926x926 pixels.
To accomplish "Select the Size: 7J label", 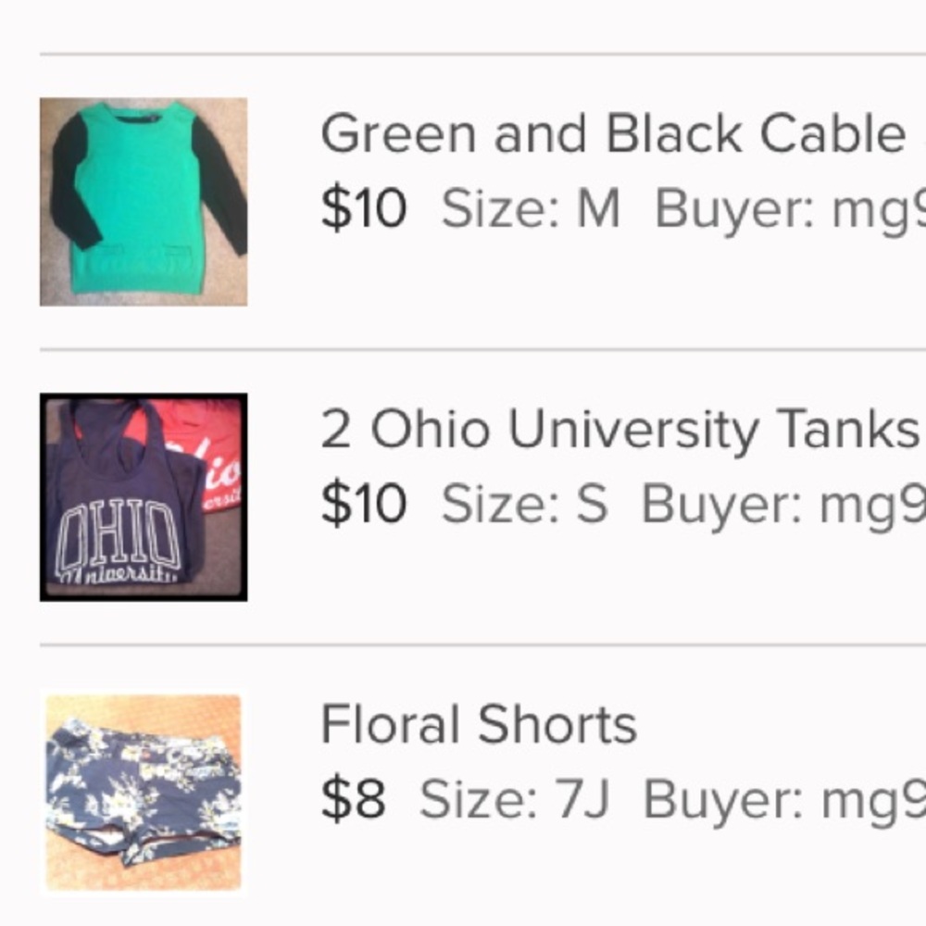I will point(514,800).
